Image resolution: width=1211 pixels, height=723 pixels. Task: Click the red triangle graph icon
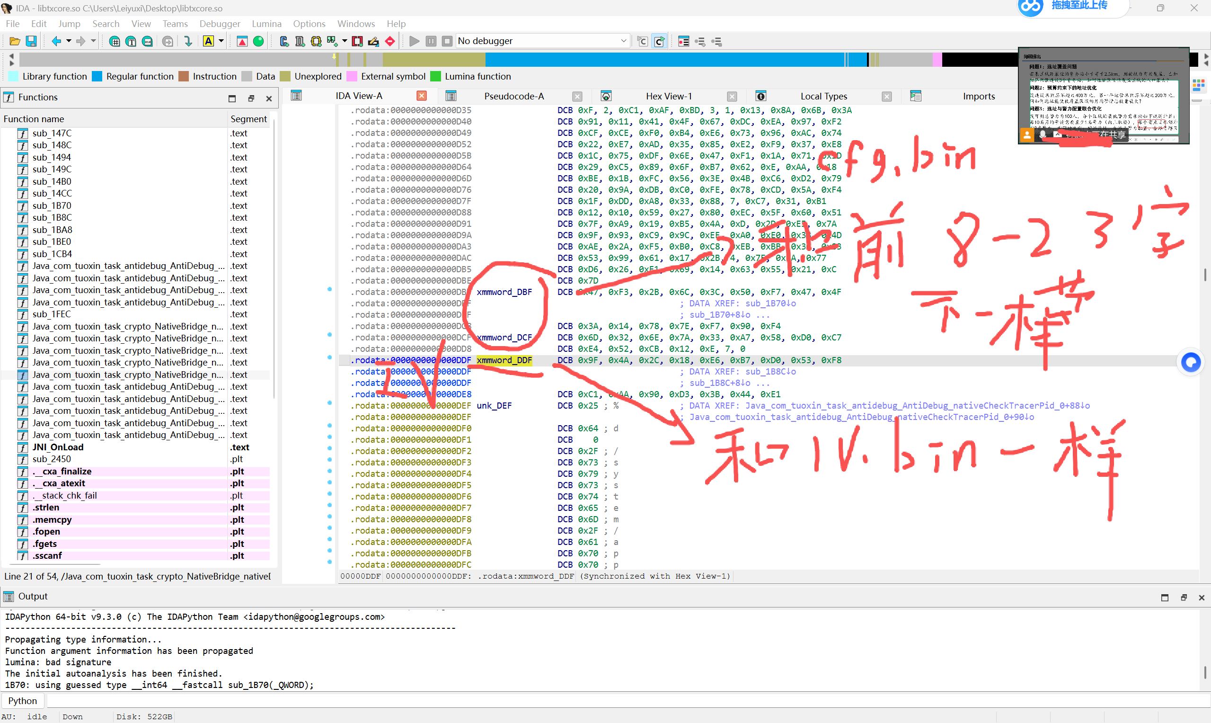[x=242, y=41]
